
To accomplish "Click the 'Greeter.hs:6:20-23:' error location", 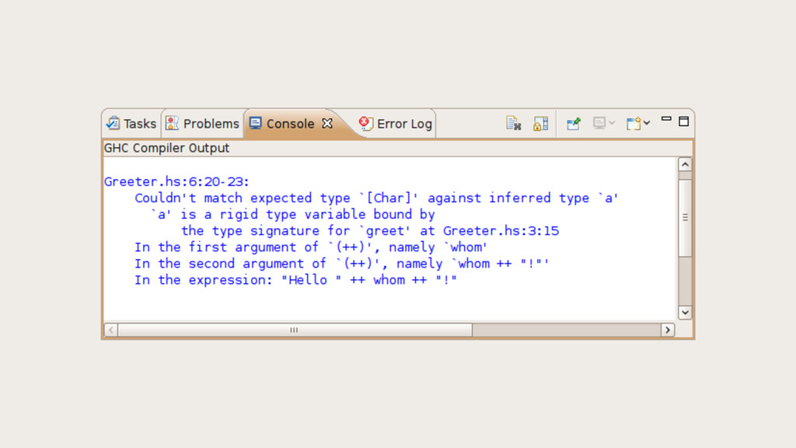I will coord(176,182).
